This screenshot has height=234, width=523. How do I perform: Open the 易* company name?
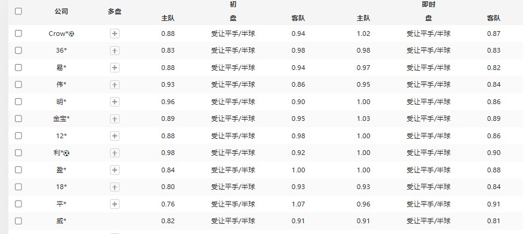(62, 68)
